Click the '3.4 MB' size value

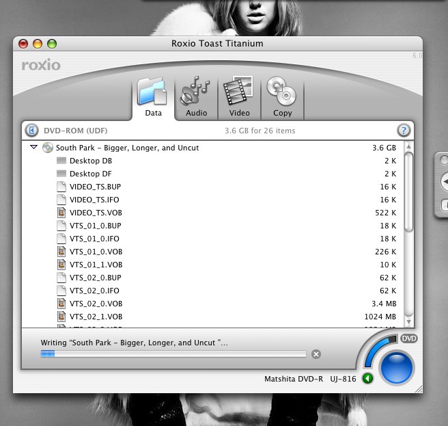coord(384,304)
